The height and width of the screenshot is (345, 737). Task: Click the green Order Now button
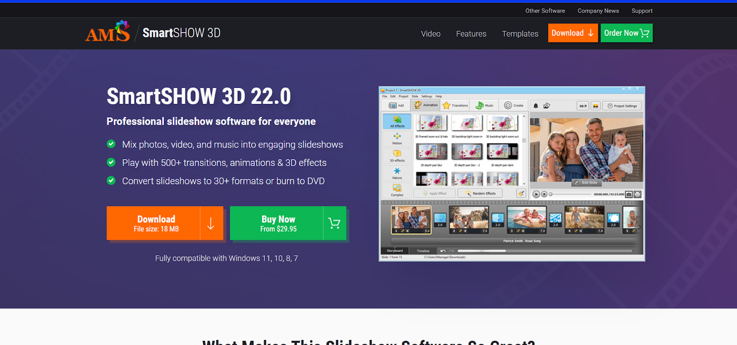tap(626, 33)
